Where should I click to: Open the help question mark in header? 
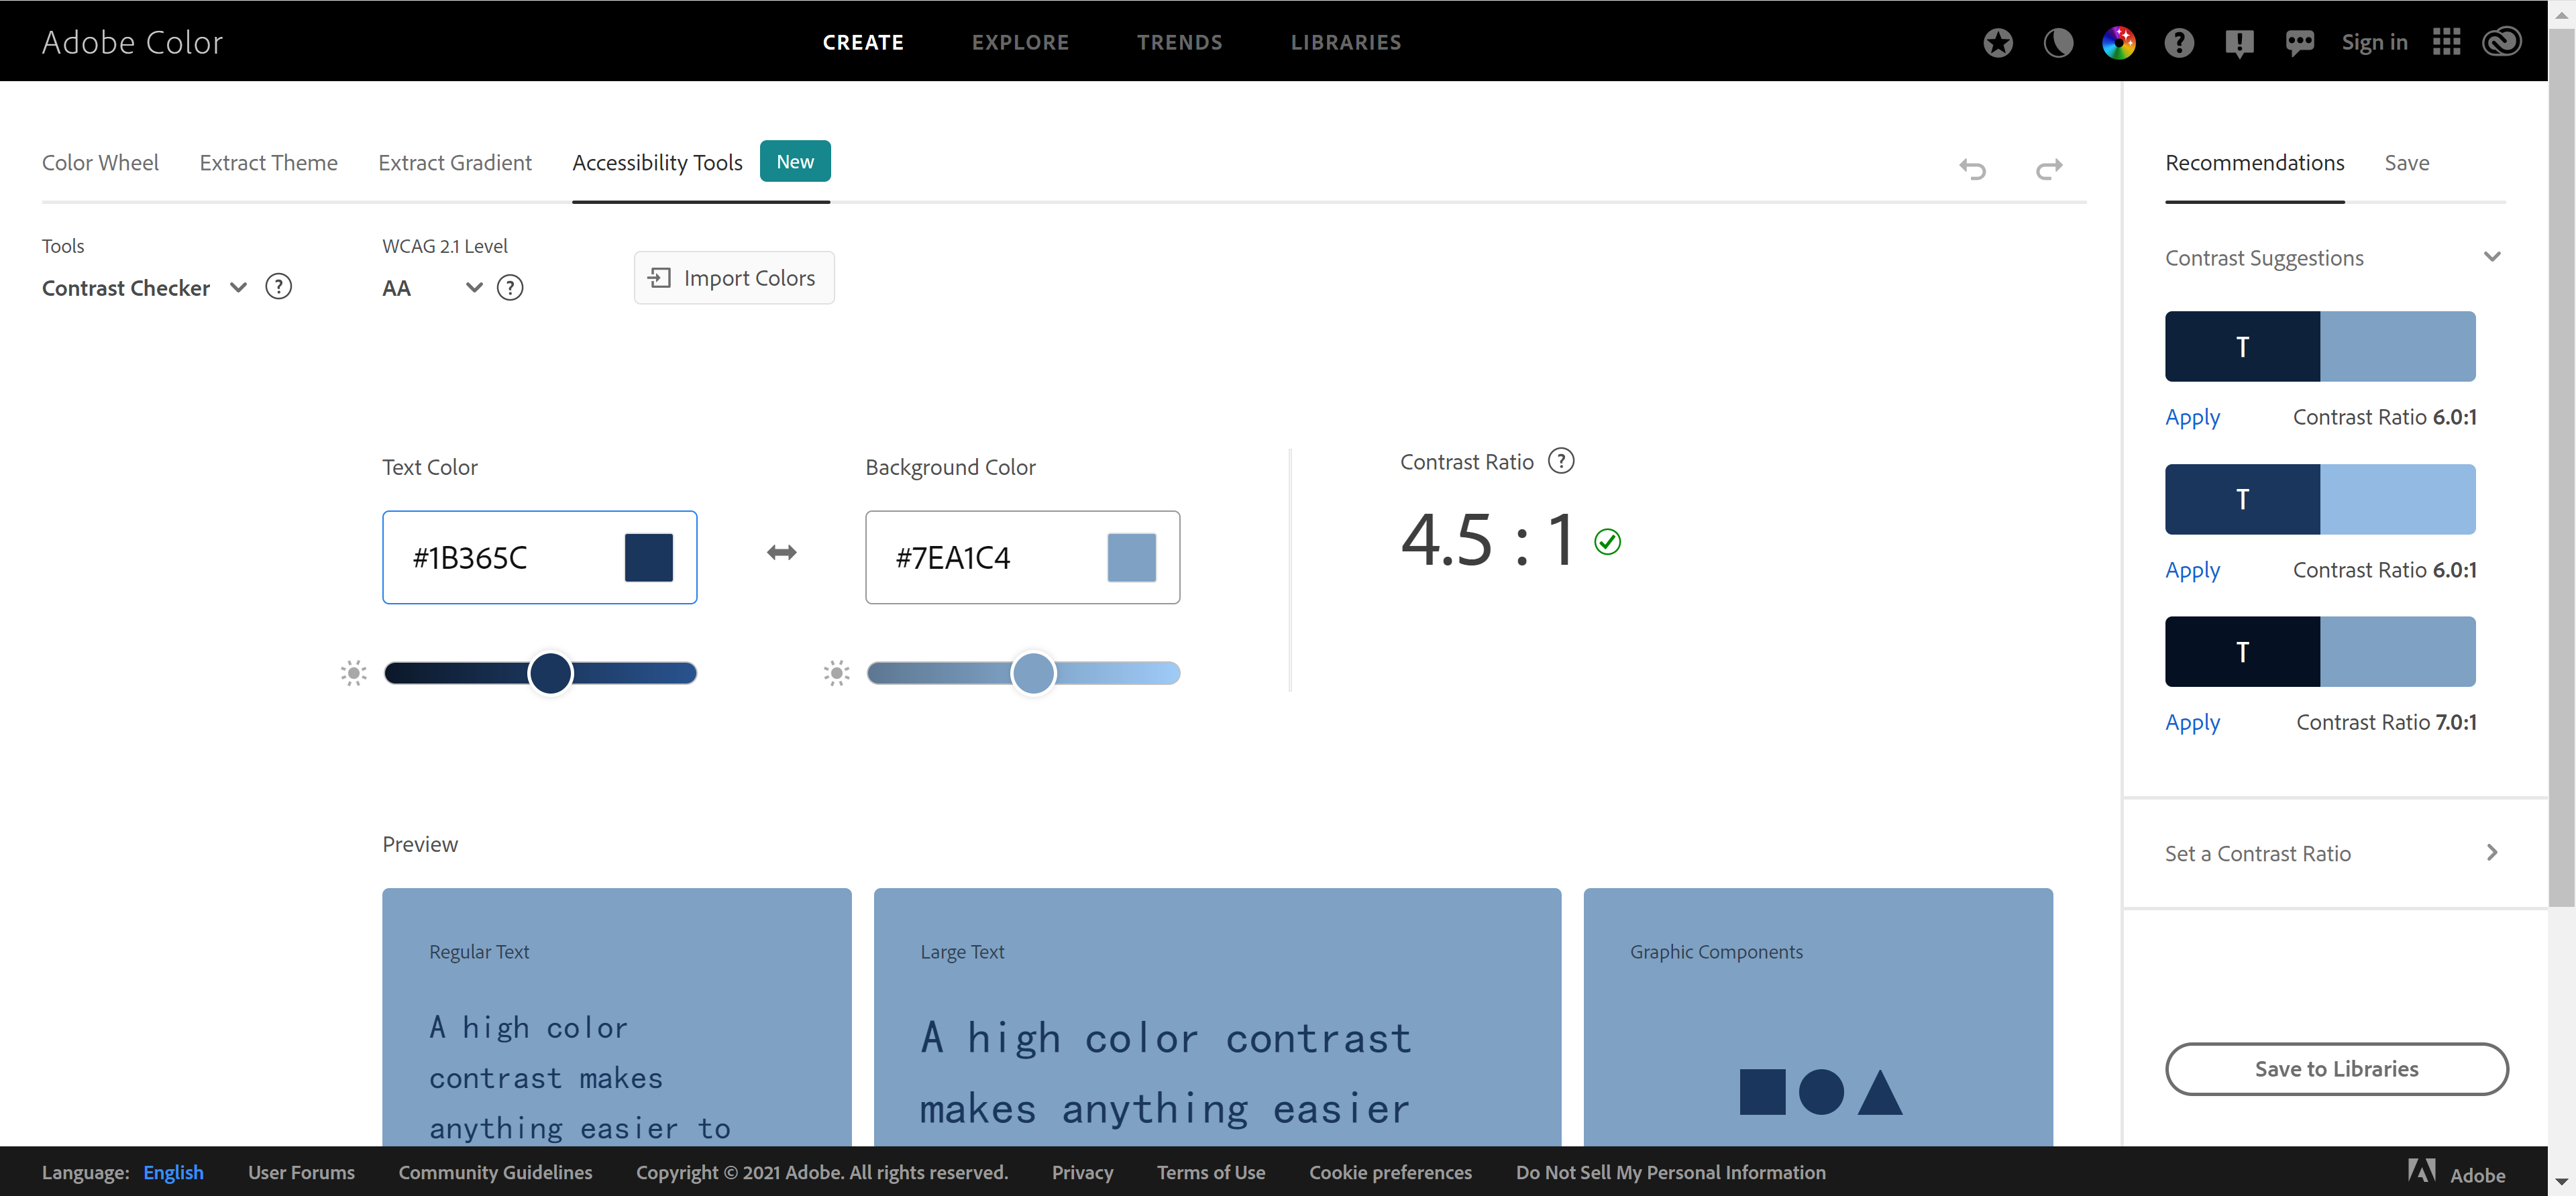(2178, 42)
